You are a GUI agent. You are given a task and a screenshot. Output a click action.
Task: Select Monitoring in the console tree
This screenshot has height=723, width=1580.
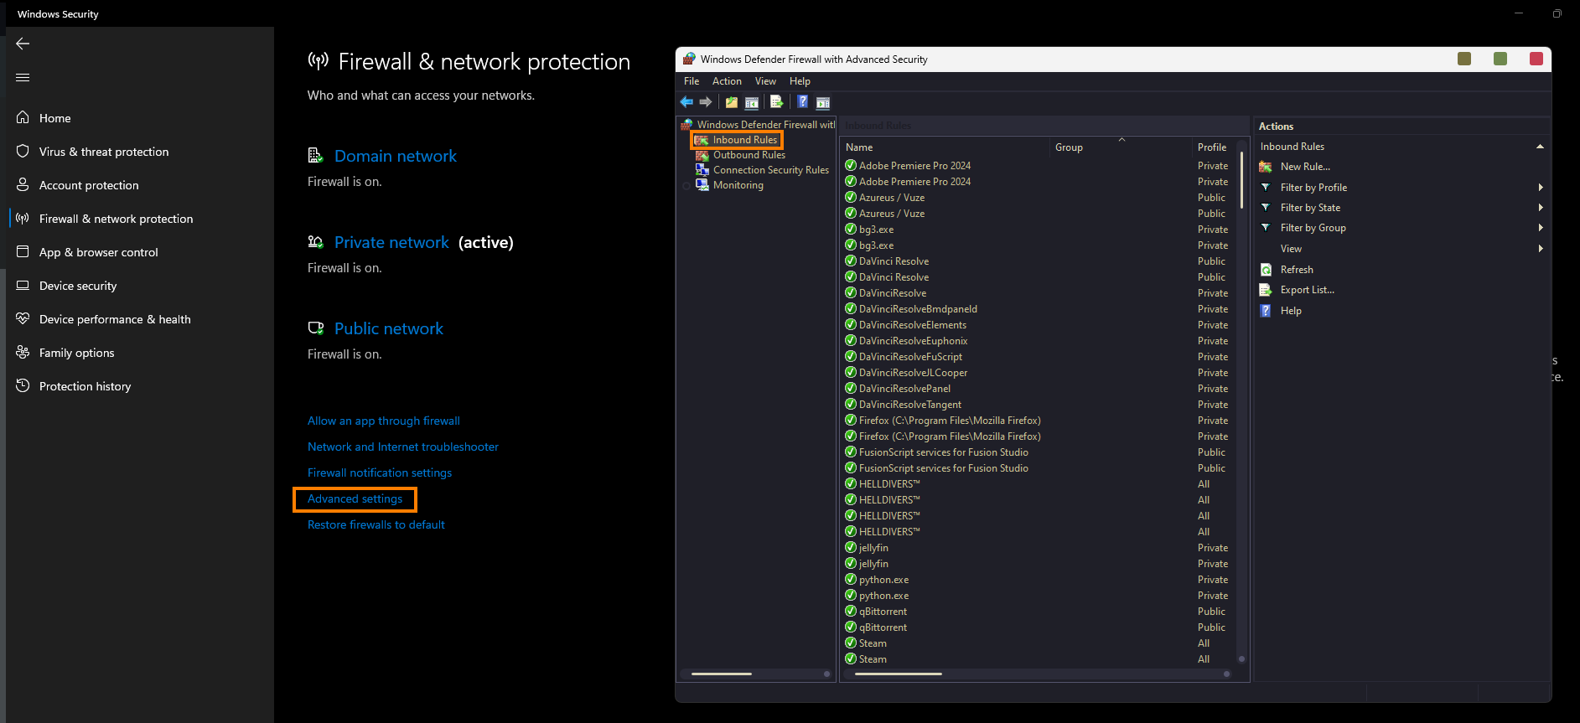[738, 185]
